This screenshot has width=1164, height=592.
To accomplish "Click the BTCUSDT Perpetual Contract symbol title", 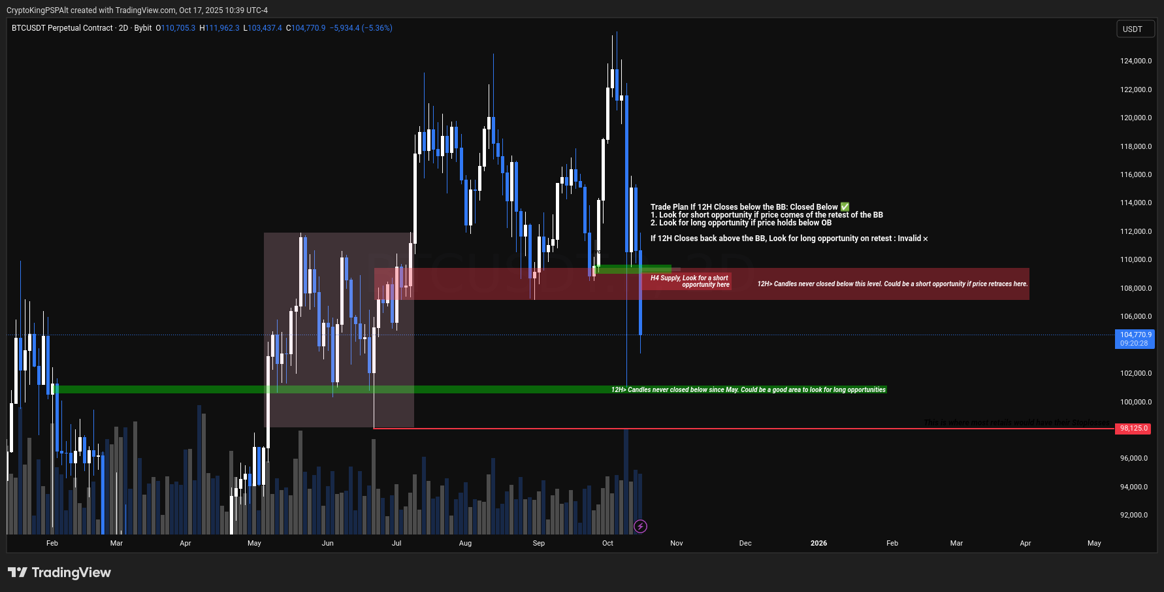I will pos(62,28).
